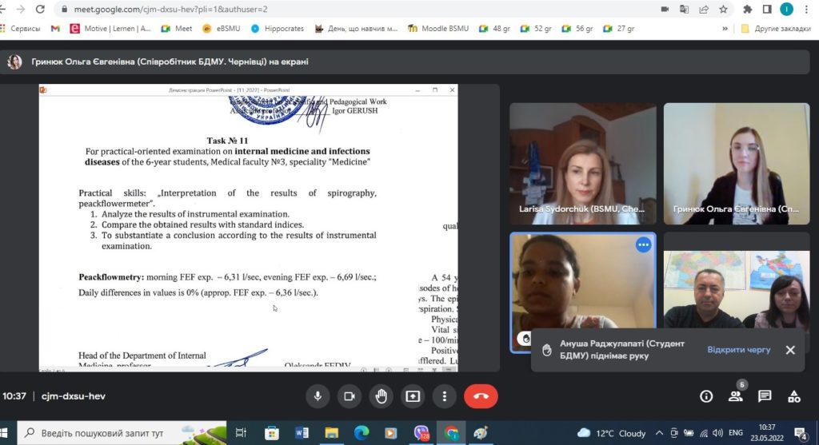Open the activities icon
Viewport: 819px width, 445px height.
pyautogui.click(x=794, y=396)
